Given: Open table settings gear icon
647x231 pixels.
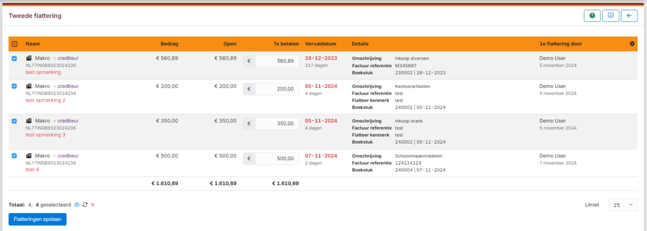Looking at the screenshot, I should (x=632, y=44).
